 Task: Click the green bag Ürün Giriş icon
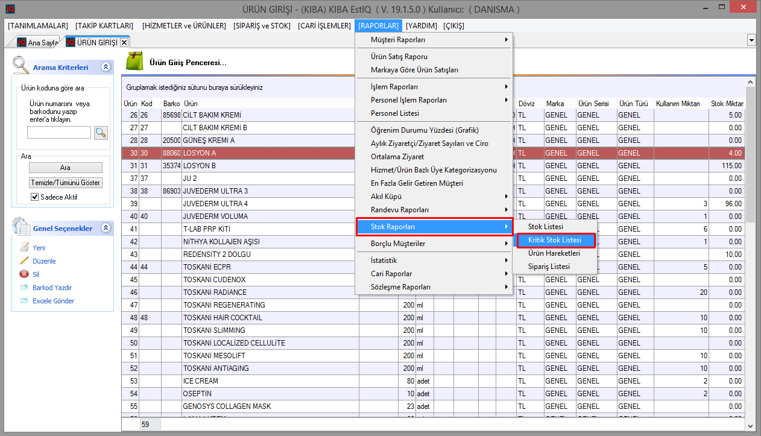click(134, 62)
